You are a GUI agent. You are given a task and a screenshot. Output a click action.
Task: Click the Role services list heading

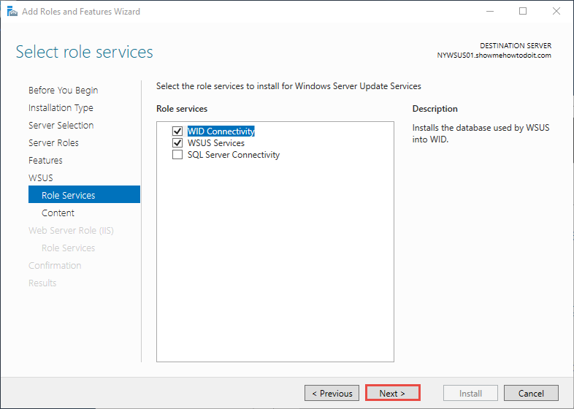(x=182, y=109)
